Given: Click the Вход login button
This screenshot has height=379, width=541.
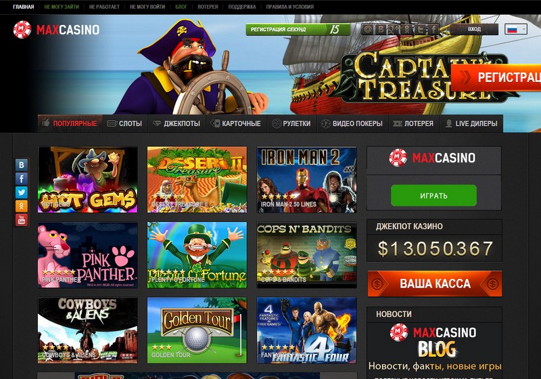Looking at the screenshot, I should [475, 29].
